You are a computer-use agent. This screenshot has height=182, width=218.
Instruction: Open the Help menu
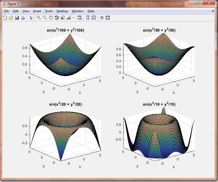pos(91,11)
